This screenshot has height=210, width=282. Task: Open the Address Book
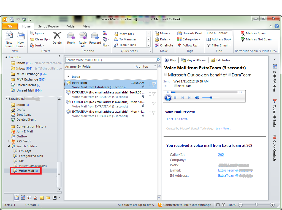click(x=219, y=39)
